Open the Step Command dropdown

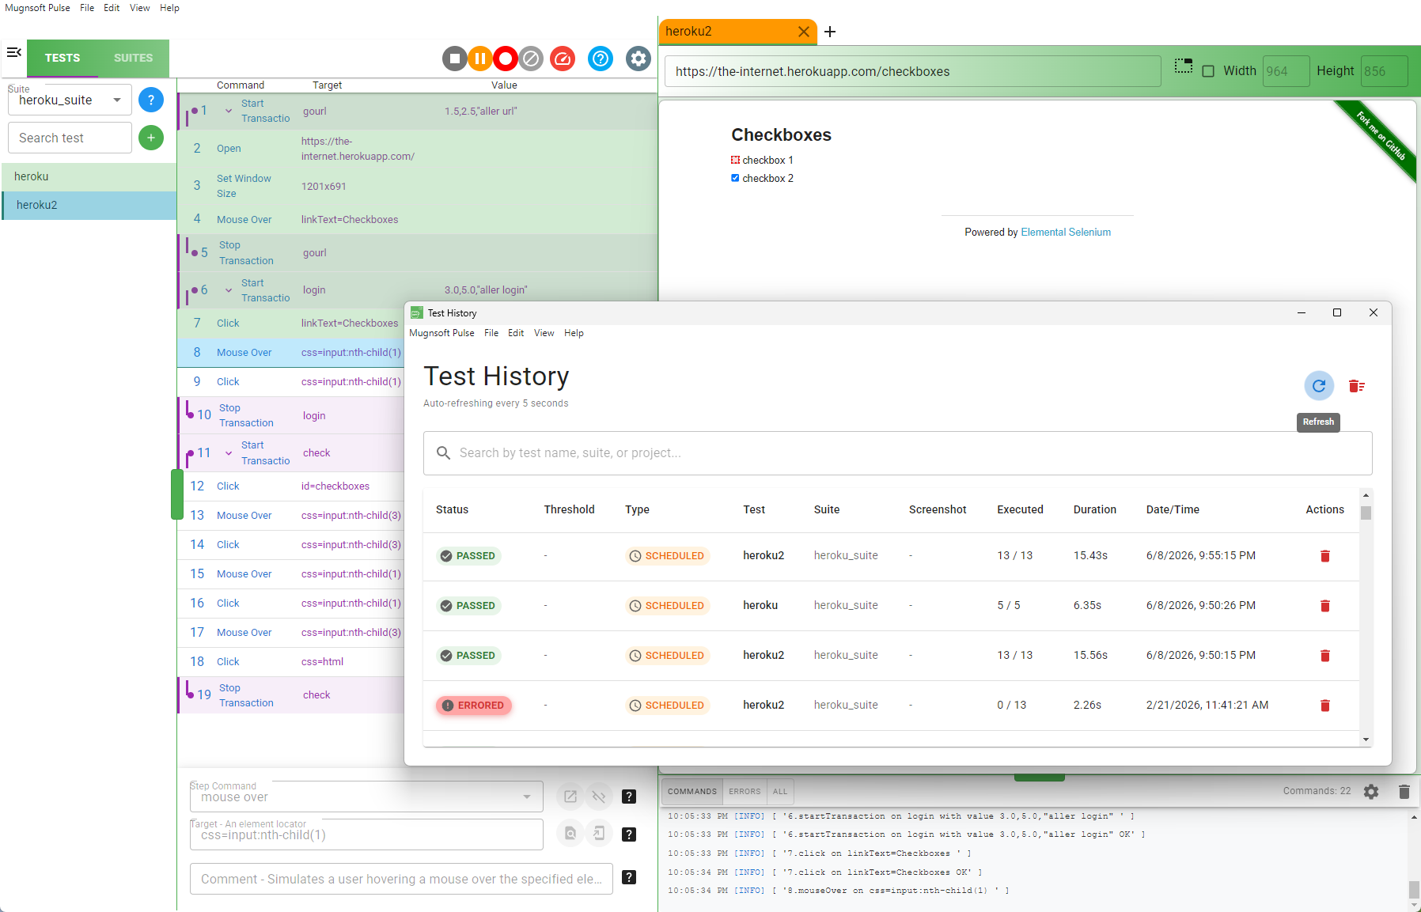(366, 797)
